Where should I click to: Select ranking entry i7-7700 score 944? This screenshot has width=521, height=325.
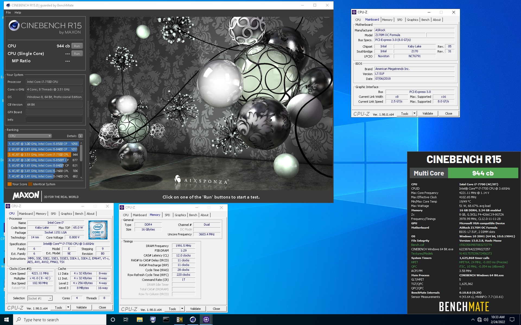[43, 155]
